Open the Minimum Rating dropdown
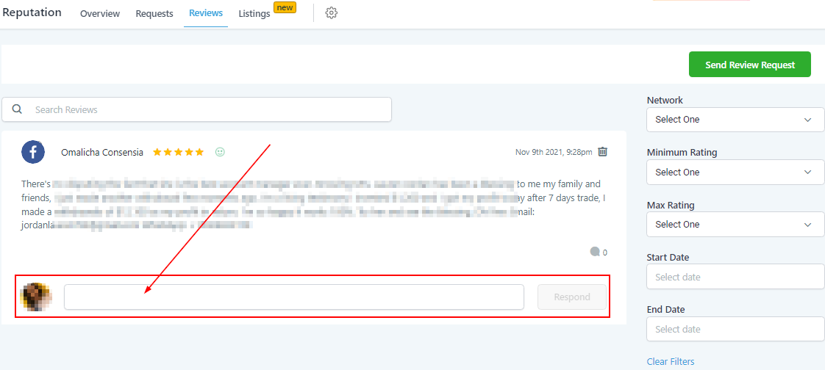This screenshot has height=370, width=825. click(735, 172)
